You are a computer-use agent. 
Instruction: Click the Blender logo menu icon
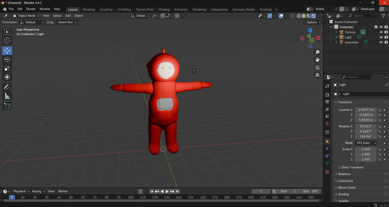click(4, 9)
